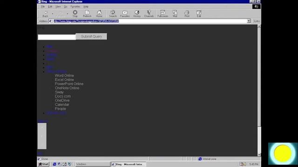This screenshot has width=298, height=167.
Task: Stop loading with the Stop button
Action: (75, 14)
